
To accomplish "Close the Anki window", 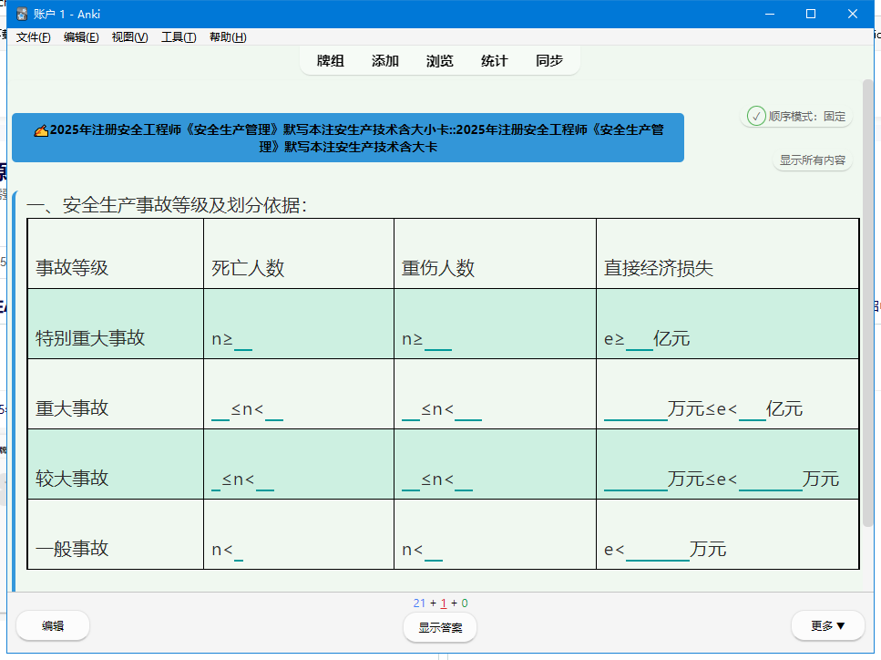I will point(853,14).
